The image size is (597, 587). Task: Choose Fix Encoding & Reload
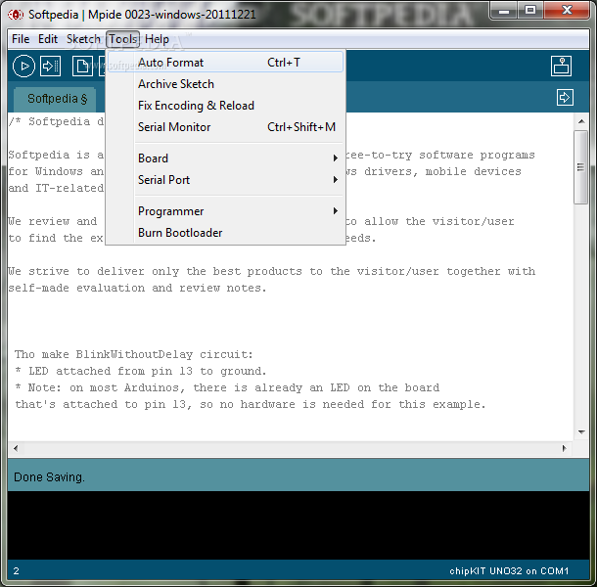225,106
